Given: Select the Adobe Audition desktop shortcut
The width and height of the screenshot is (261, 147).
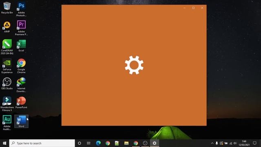Looking at the screenshot, I should (7, 123).
